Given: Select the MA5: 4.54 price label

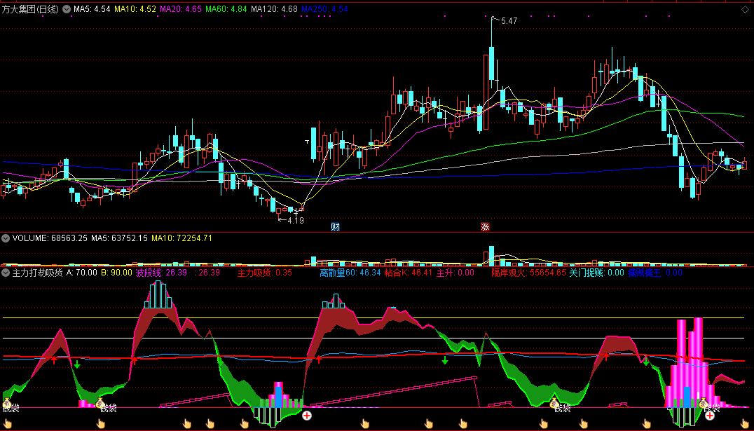Looking at the screenshot, I should click(92, 9).
